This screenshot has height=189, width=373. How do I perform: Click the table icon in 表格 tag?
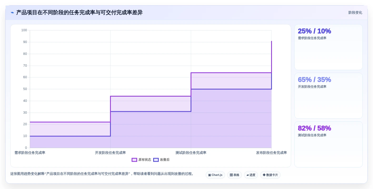click(231, 175)
